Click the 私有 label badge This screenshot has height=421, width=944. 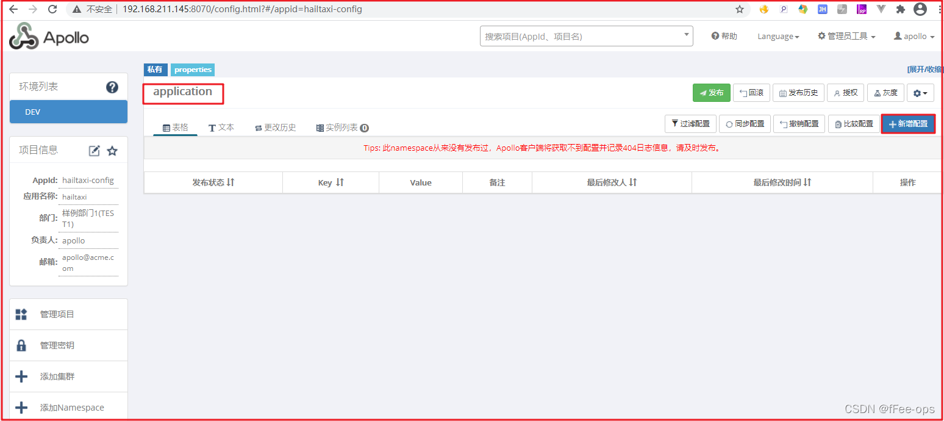155,70
